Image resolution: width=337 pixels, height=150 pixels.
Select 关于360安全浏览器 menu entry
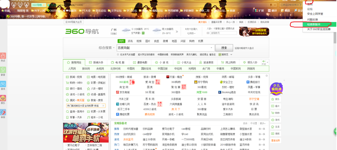tap(319, 29)
